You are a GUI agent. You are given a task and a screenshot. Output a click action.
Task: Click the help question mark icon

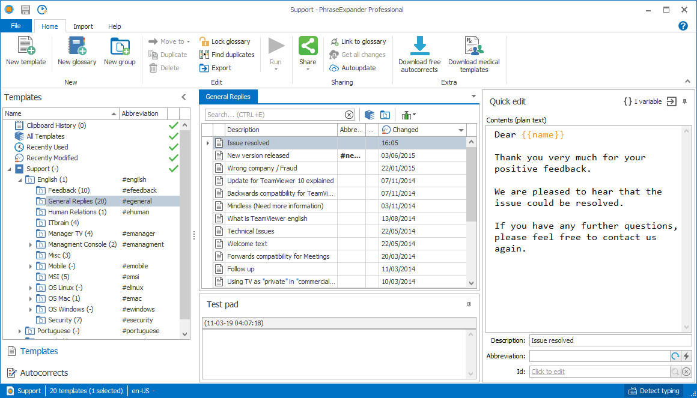(683, 26)
